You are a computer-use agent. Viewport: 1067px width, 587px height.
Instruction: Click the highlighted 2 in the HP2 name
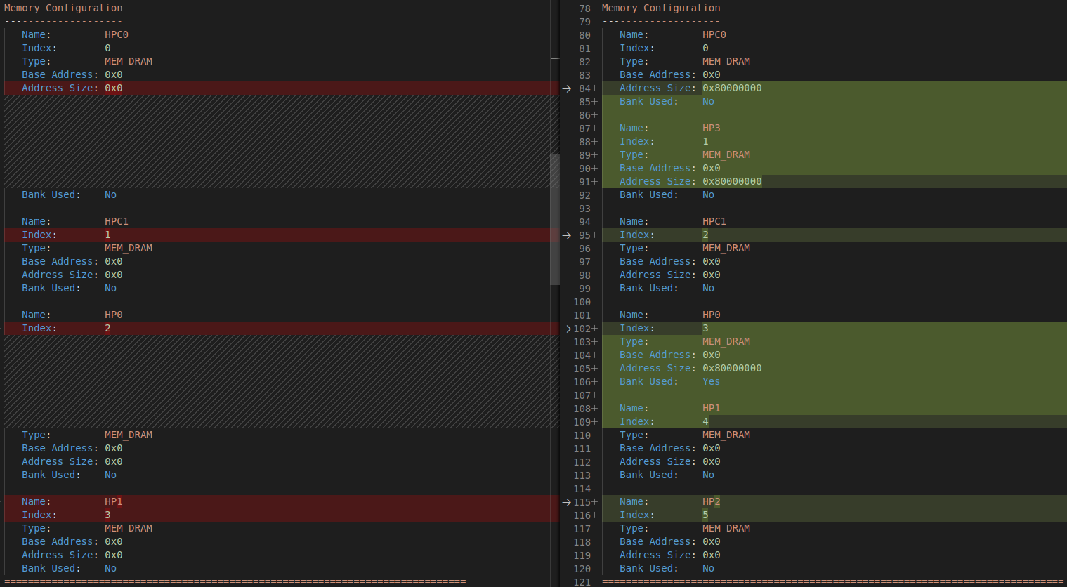tap(716, 501)
